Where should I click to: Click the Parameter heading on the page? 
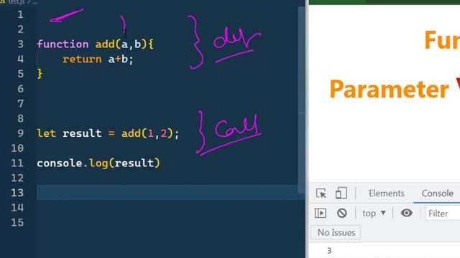tap(389, 89)
